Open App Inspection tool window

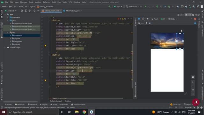click(x=78, y=104)
